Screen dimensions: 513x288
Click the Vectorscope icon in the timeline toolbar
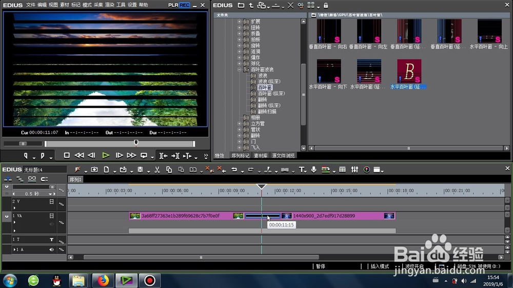point(367,170)
